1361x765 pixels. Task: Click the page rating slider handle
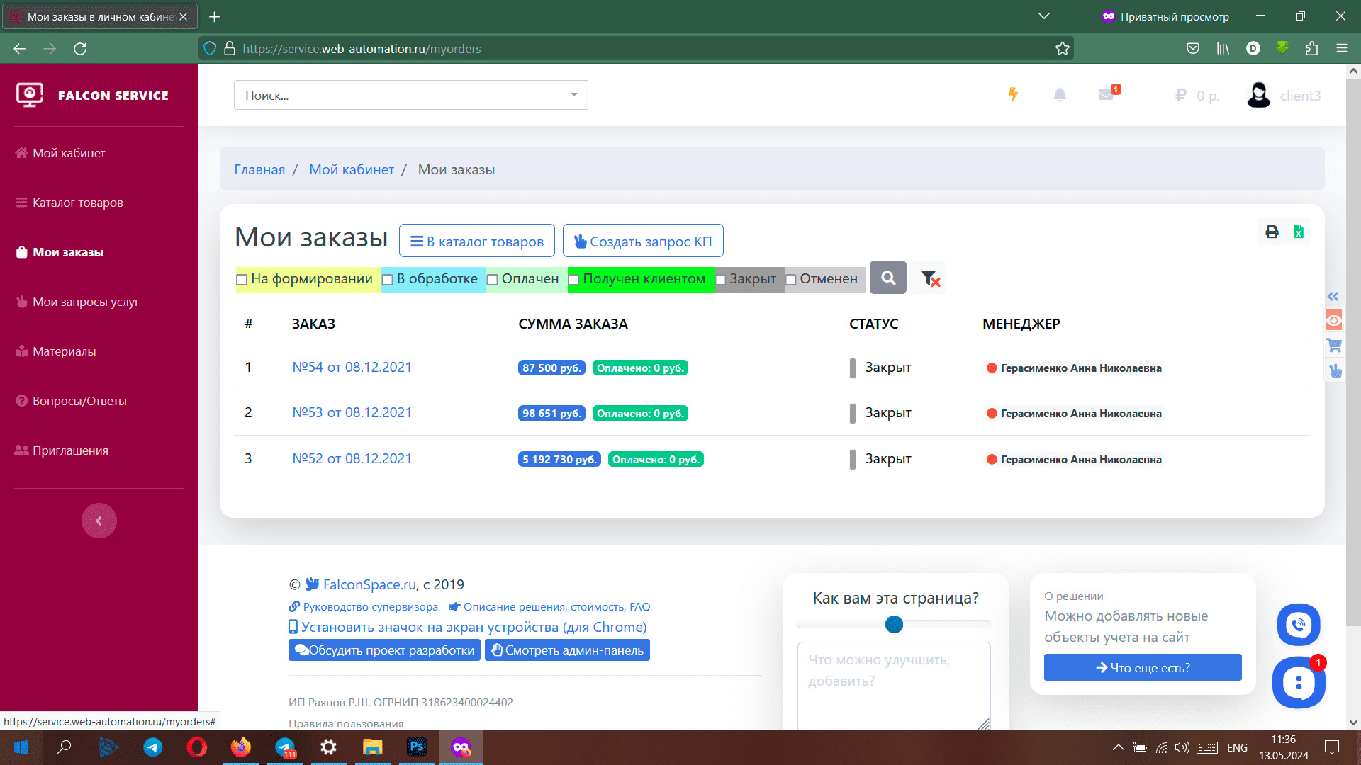tap(894, 624)
